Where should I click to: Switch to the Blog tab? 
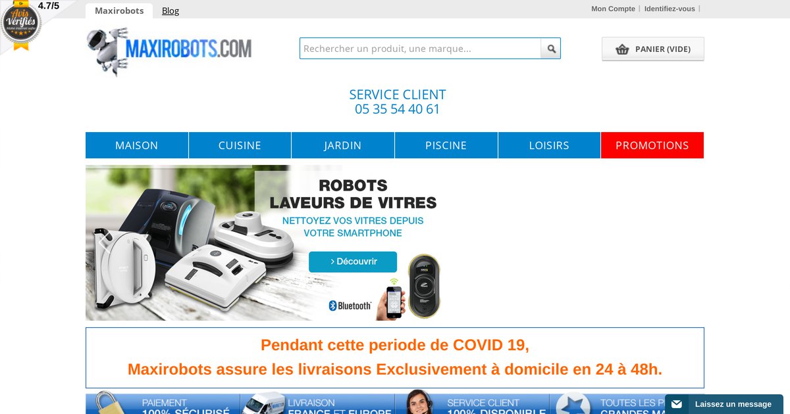171,11
